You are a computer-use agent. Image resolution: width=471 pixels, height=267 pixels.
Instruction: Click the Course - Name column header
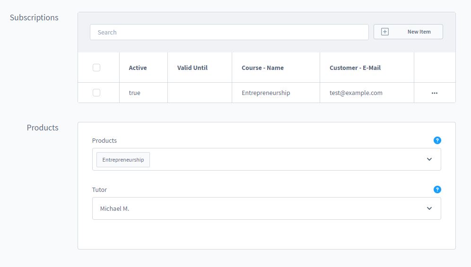[x=262, y=68]
